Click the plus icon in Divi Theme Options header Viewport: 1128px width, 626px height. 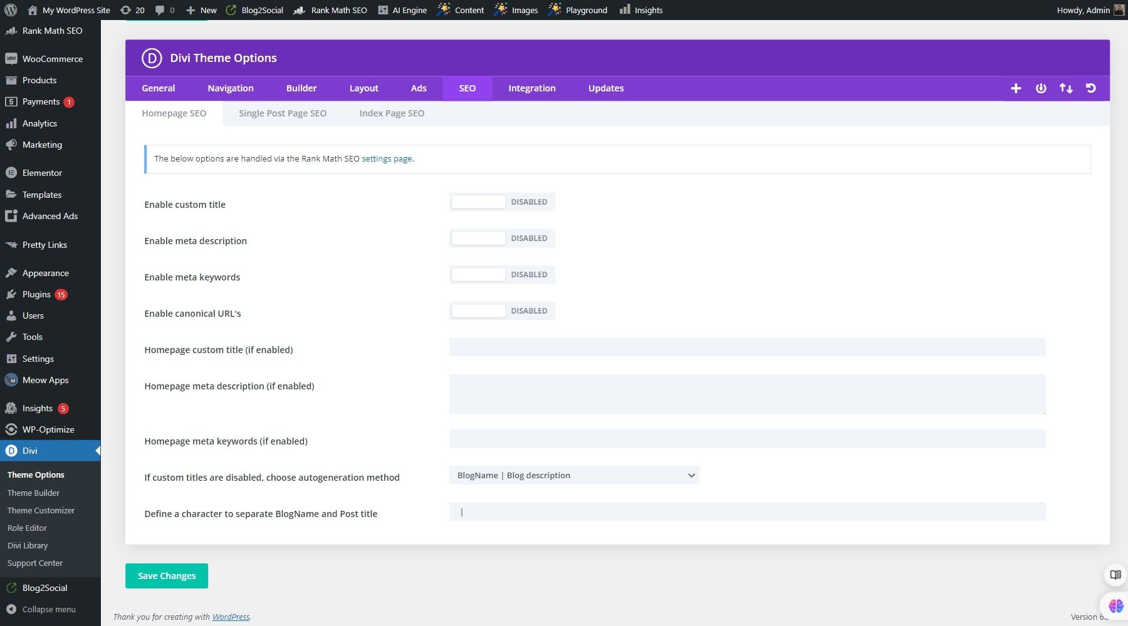click(1016, 88)
